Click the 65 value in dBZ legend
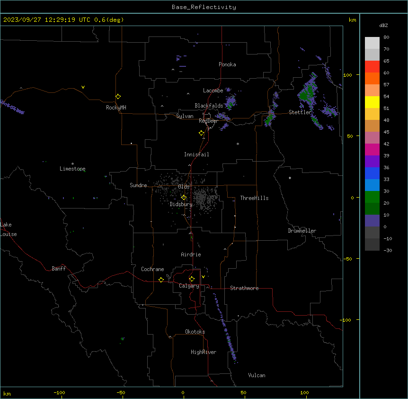Image resolution: width=408 pixels, height=399 pixels. (x=386, y=61)
